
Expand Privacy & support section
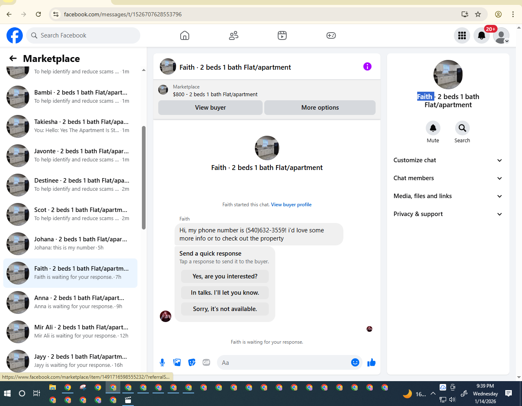click(x=448, y=214)
